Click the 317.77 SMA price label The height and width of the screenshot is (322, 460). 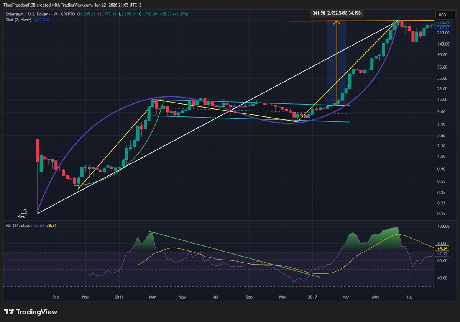pyautogui.click(x=443, y=28)
